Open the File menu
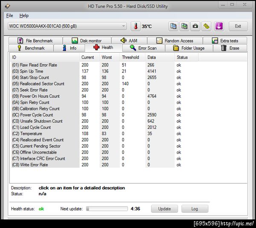256x228 pixels. (10, 15)
